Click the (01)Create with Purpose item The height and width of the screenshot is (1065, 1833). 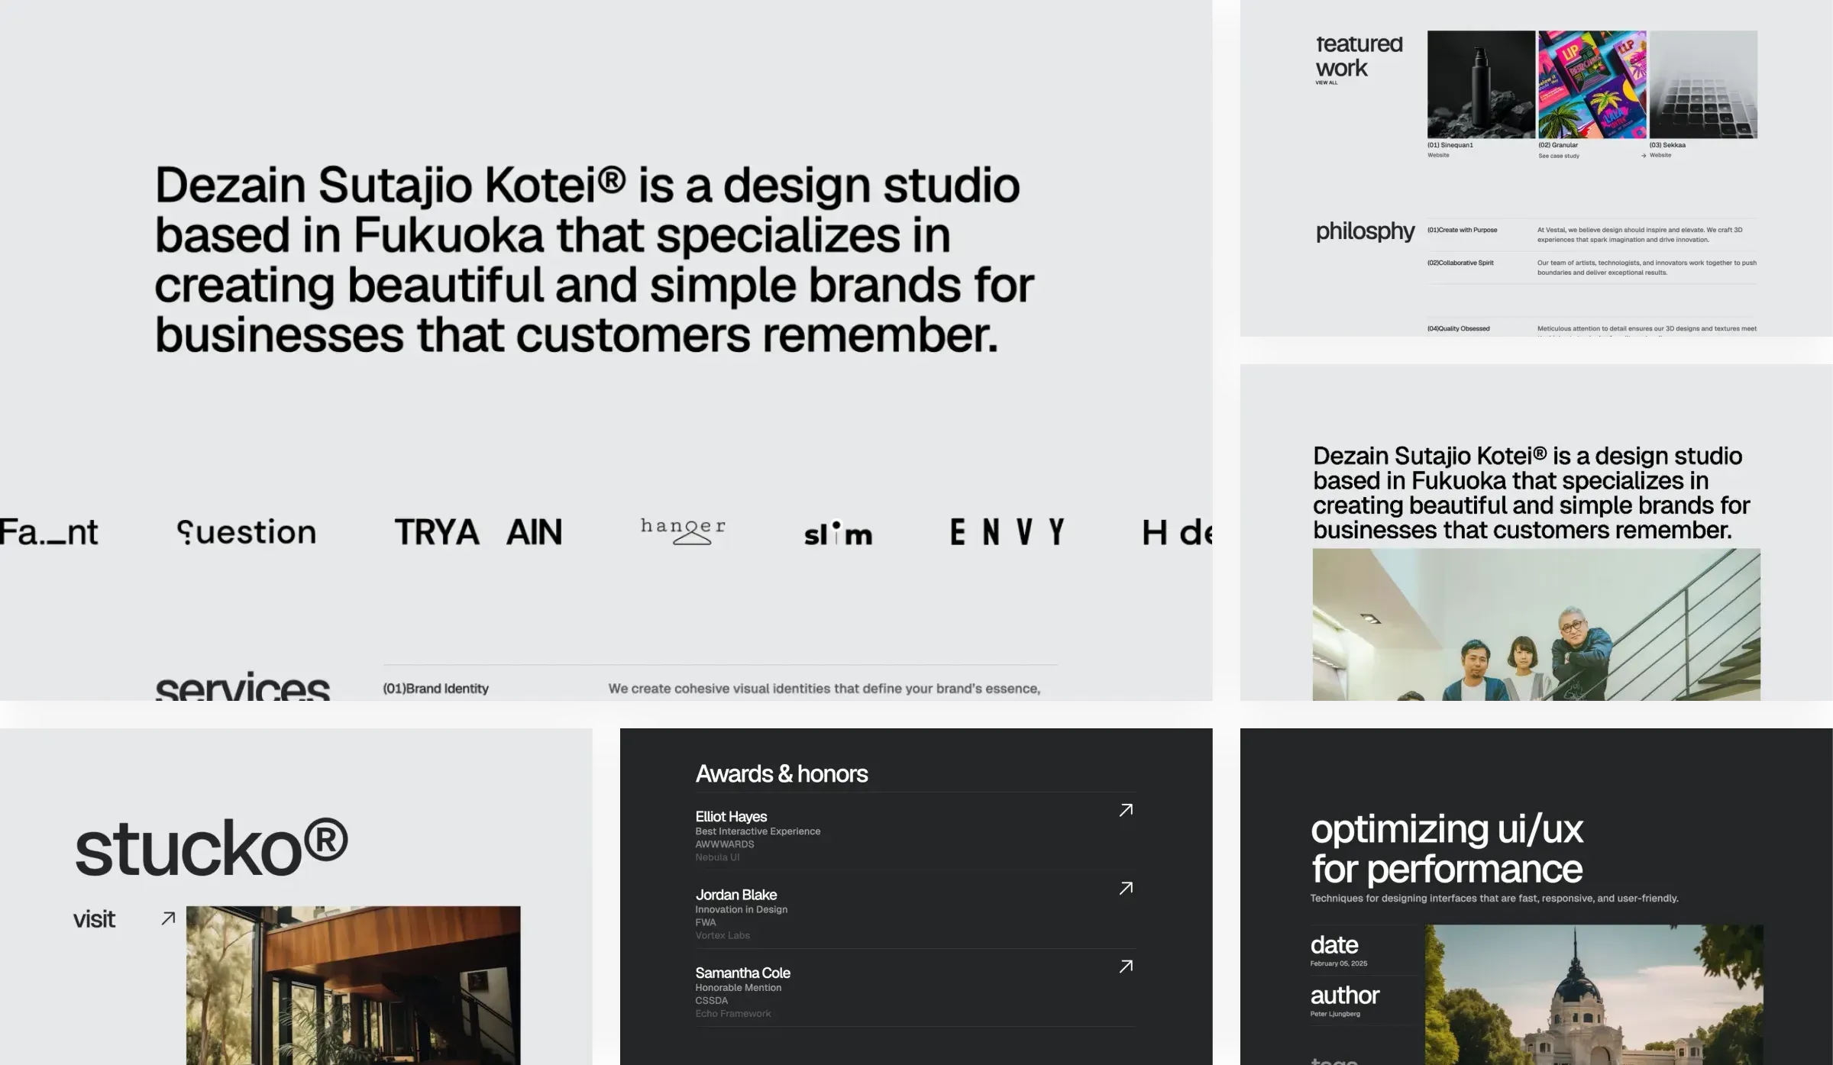point(1462,230)
